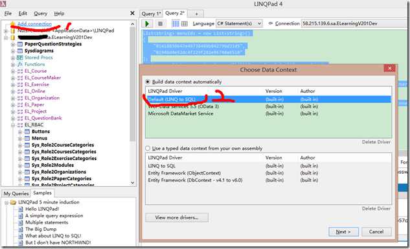Collapse the LINQPad 5 minute induction folder
The width and height of the screenshot is (410, 249).
(6, 202)
